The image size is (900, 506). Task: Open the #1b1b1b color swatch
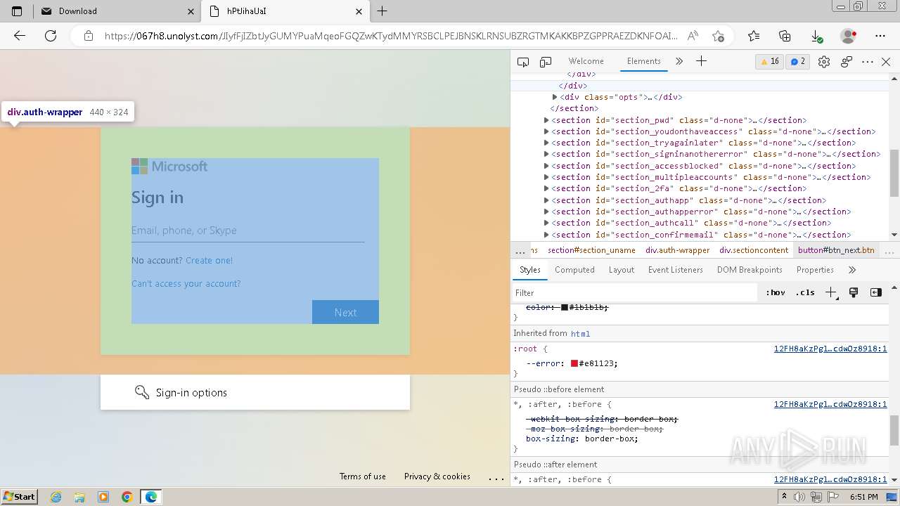pyautogui.click(x=565, y=307)
